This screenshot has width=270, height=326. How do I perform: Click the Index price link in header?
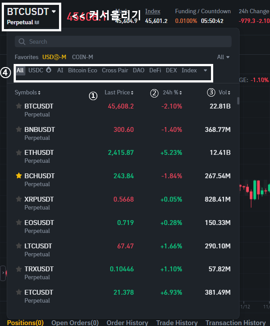(152, 11)
